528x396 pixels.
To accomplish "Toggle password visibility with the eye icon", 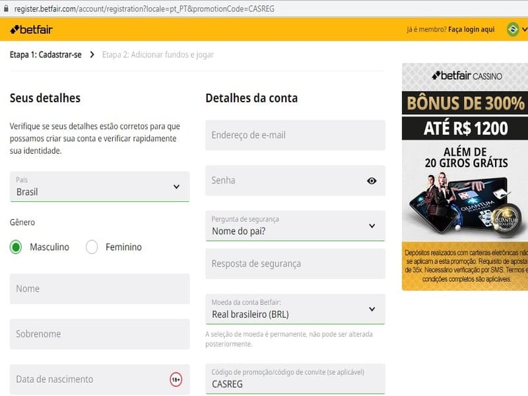I will click(372, 180).
